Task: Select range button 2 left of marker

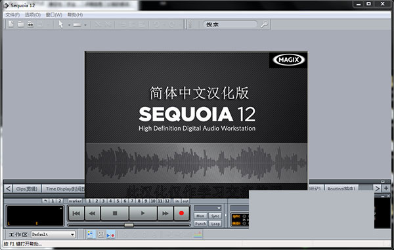Action: pyautogui.click(x=60, y=201)
